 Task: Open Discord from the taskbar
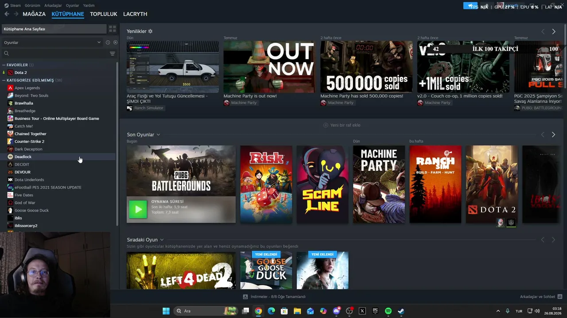pyautogui.click(x=336, y=311)
